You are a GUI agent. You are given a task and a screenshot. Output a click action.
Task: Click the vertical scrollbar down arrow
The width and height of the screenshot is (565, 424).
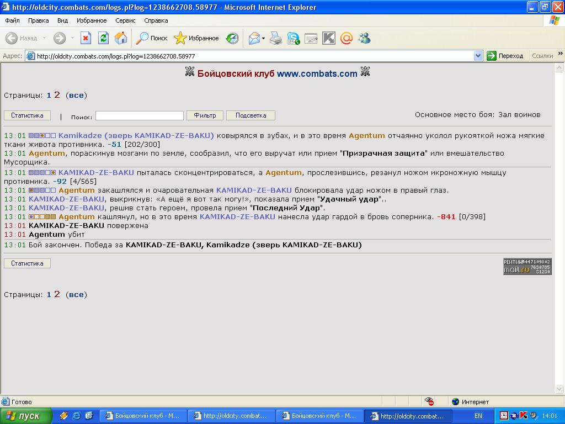point(559,389)
